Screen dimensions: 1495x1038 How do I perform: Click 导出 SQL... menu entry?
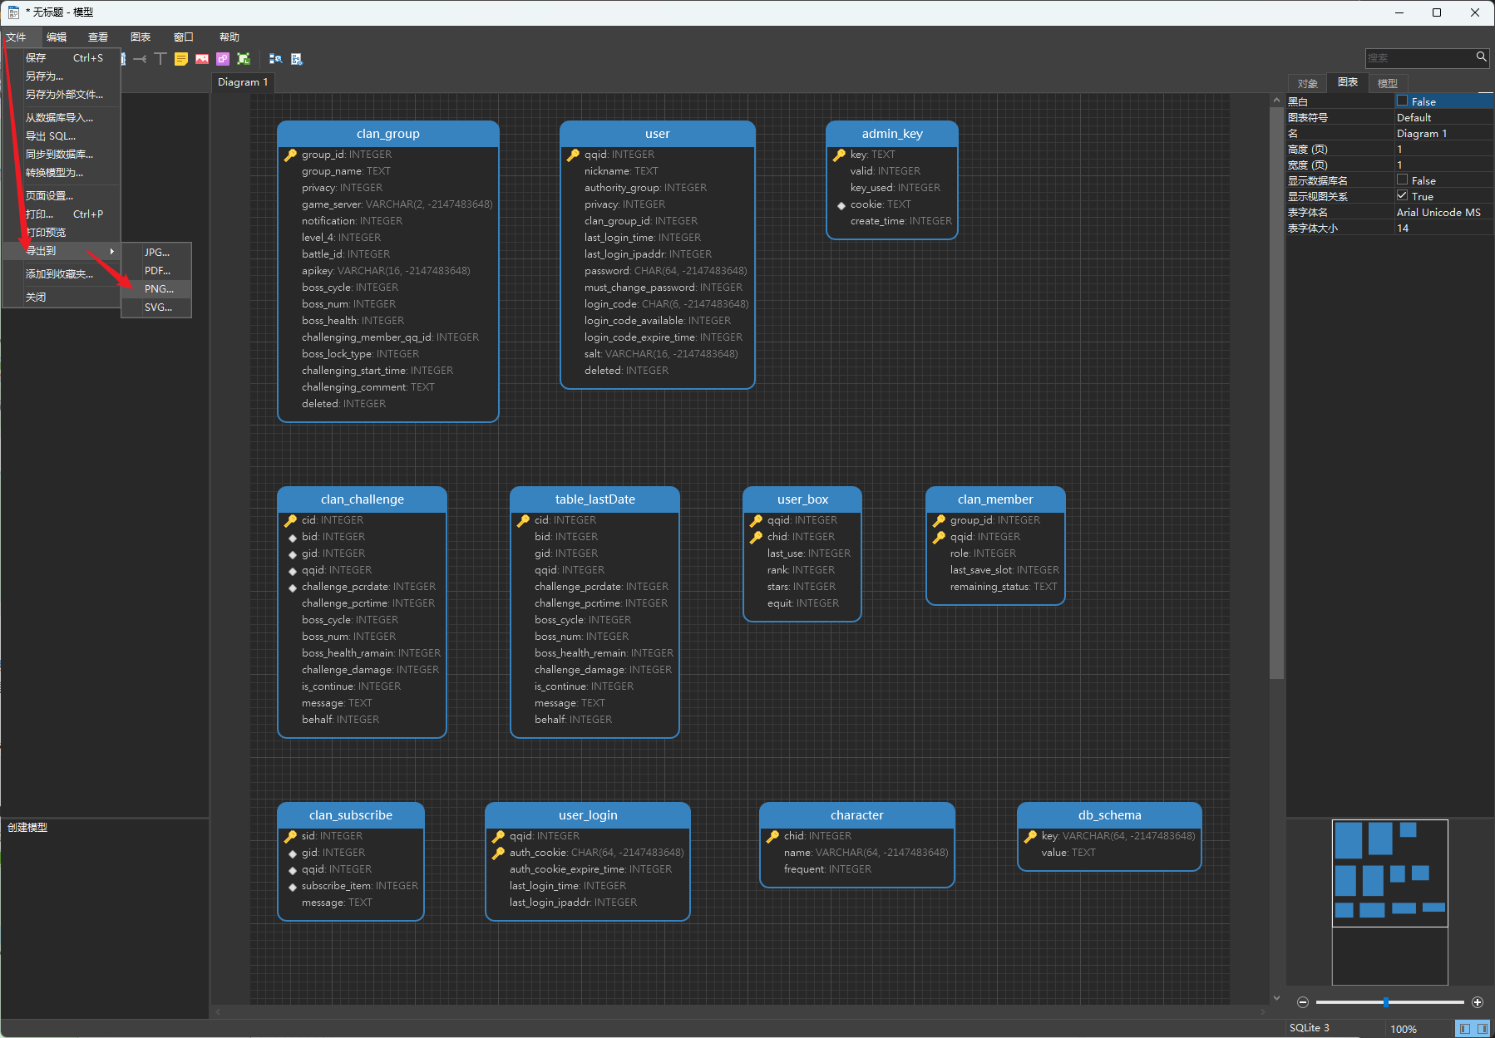click(62, 135)
